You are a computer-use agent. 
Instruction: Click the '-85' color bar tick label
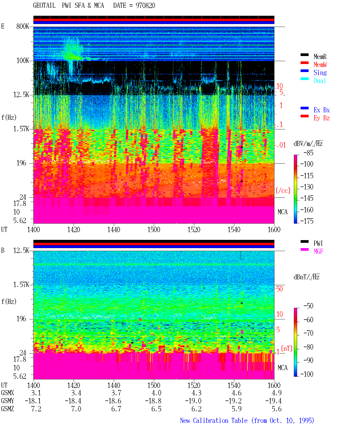[x=308, y=153]
